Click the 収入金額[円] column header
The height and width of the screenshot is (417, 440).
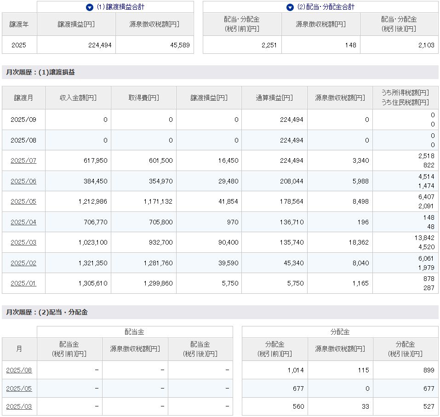pyautogui.click(x=78, y=98)
